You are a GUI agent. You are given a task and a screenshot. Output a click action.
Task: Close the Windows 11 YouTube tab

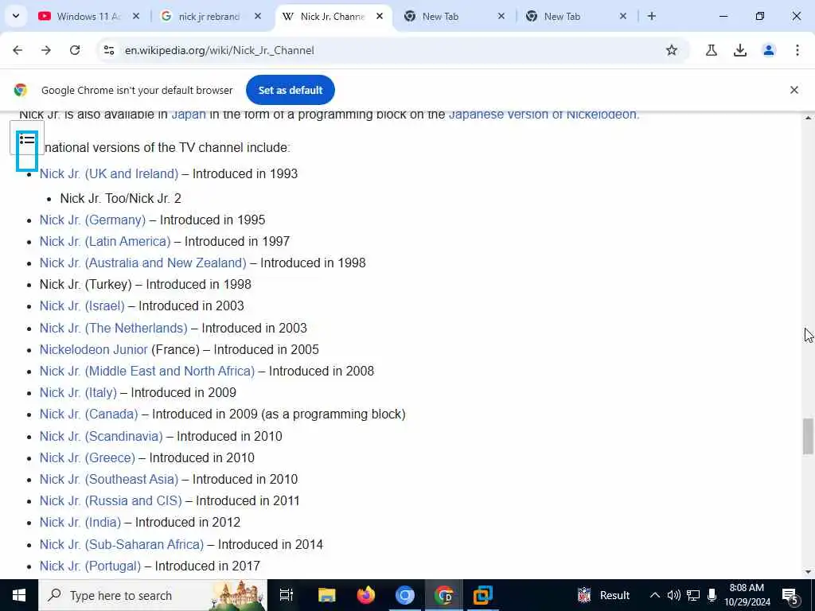click(x=136, y=16)
